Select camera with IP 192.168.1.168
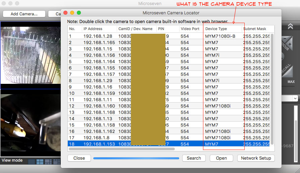Image resolution: width=300 pixels, height=173 pixels. [x=168, y=112]
